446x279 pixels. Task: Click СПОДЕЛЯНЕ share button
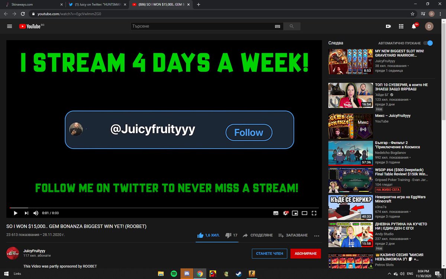pyautogui.click(x=258, y=235)
